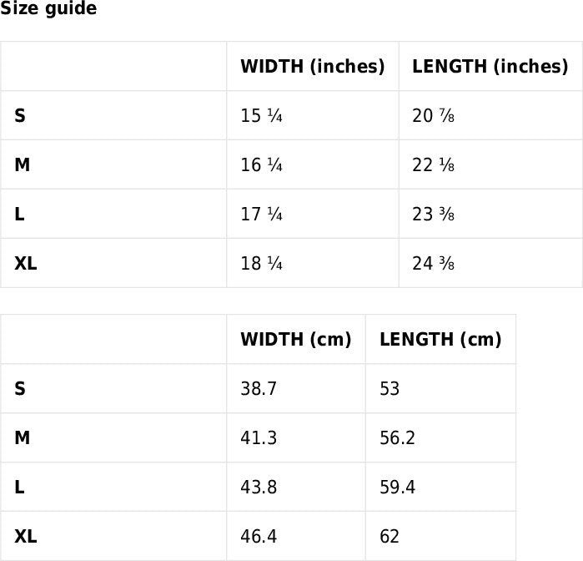Click the LENGTH (cm) column header
The height and width of the screenshot is (561, 583).
point(440,340)
